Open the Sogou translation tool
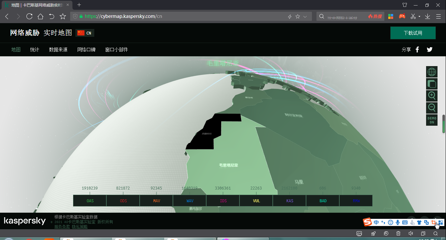Screen dimensions: 446x240 click(x=426, y=222)
